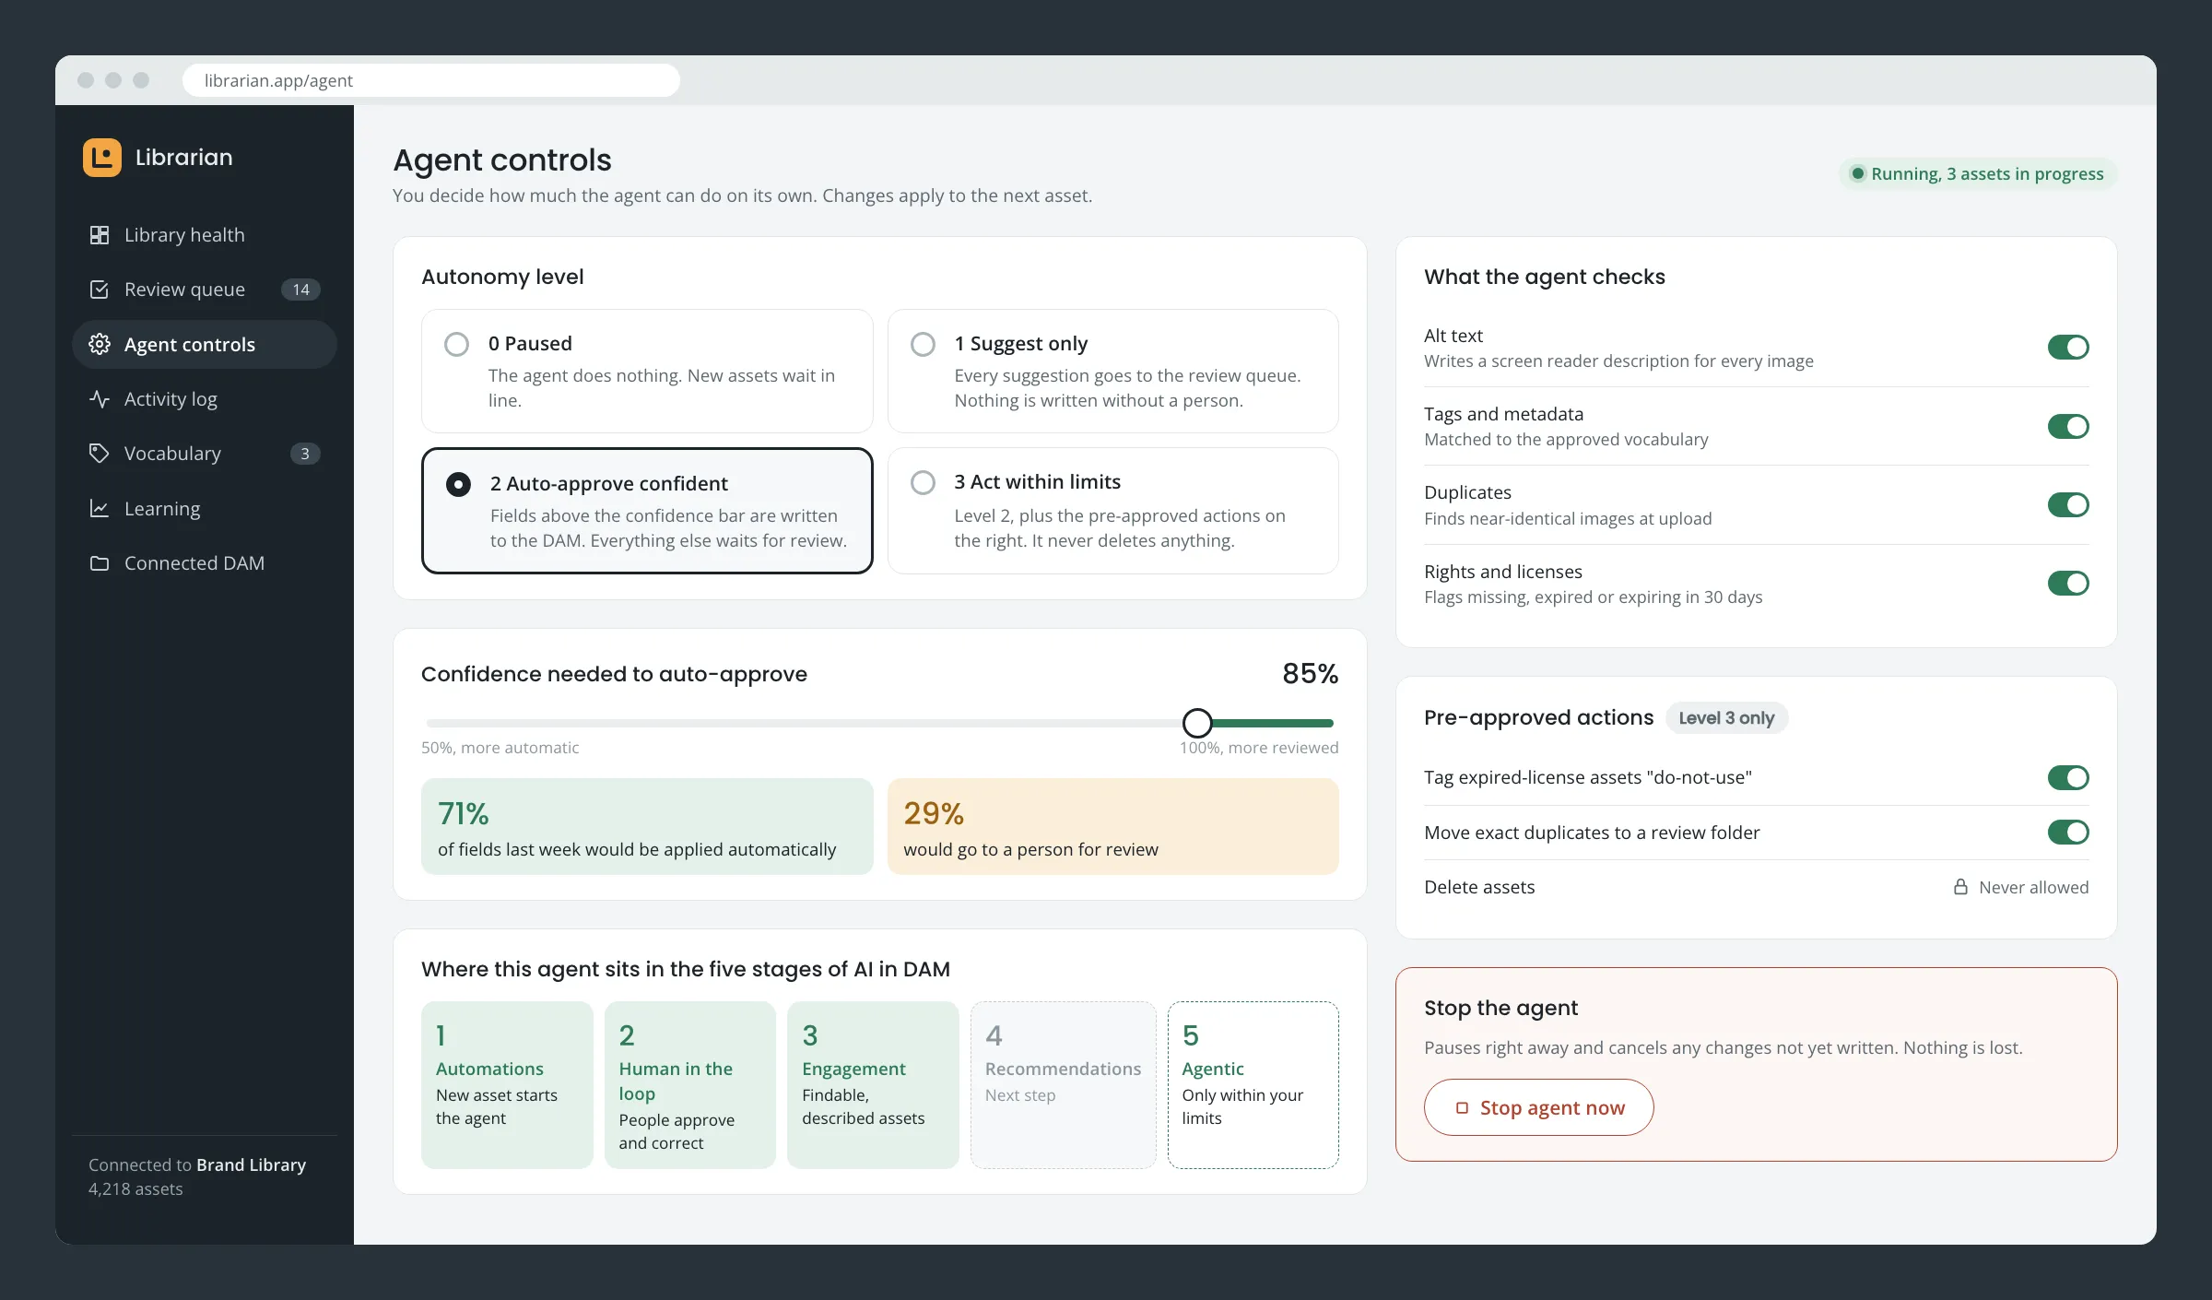Open the Learning page
Image resolution: width=2212 pixels, height=1300 pixels.
(x=205, y=508)
